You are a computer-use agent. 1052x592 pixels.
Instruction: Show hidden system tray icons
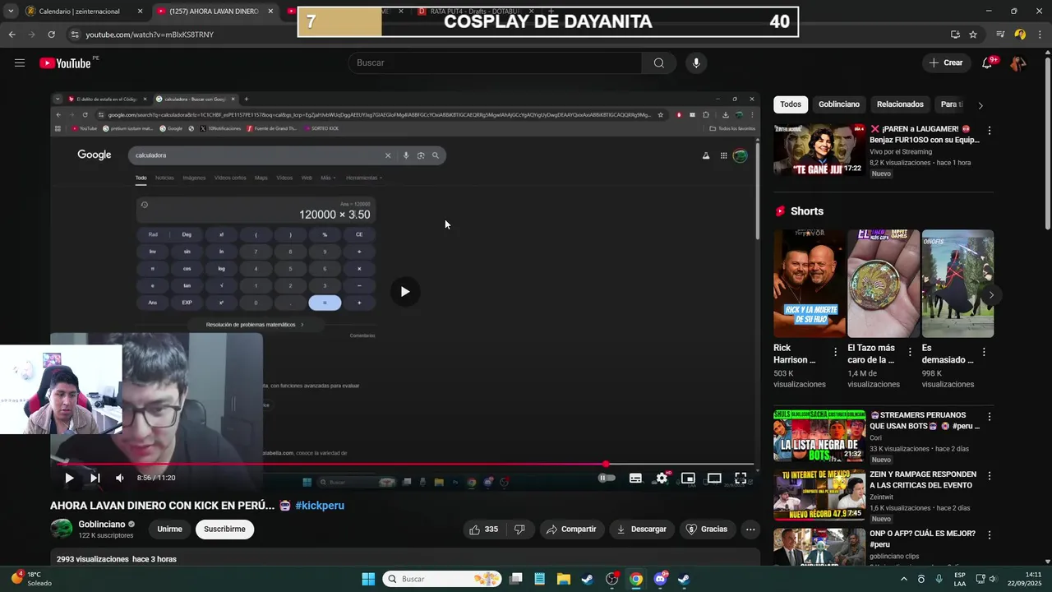pyautogui.click(x=903, y=579)
